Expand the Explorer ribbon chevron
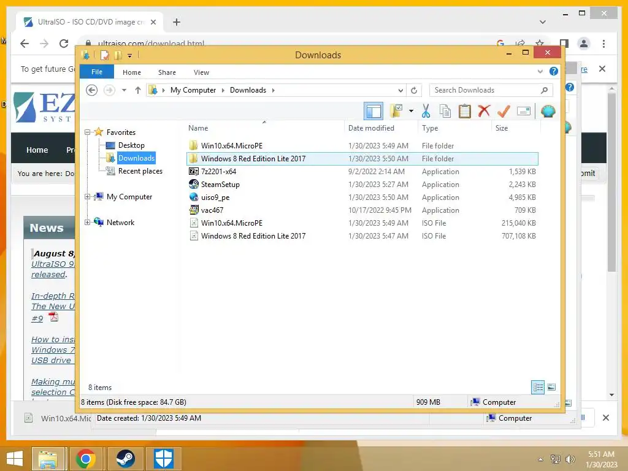This screenshot has width=628, height=471. point(540,72)
